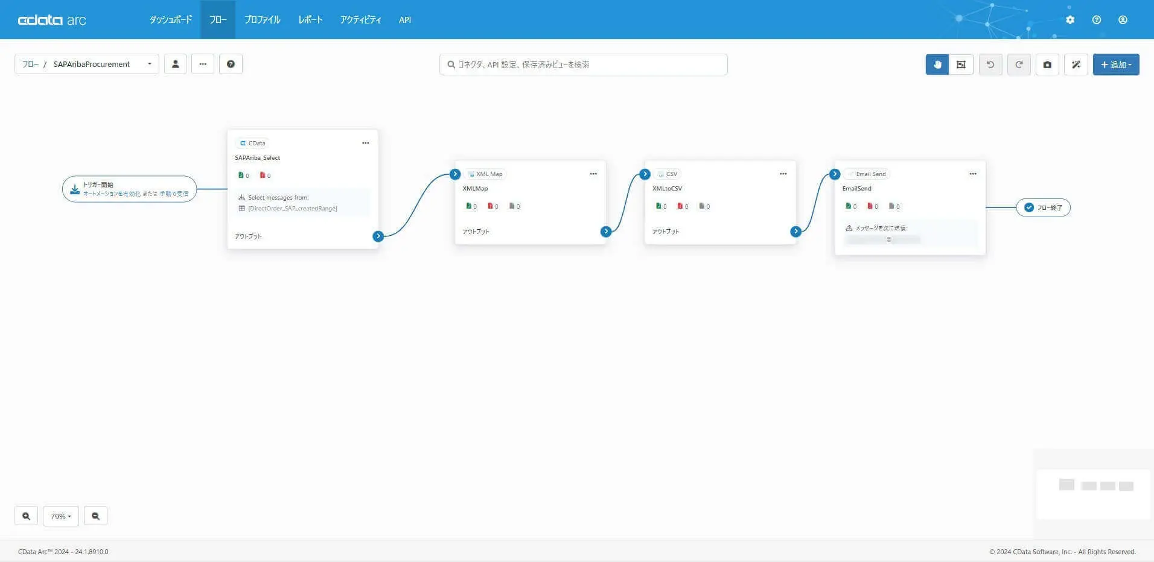Open the 79% zoom level dropdown
The width and height of the screenshot is (1154, 562).
click(61, 516)
